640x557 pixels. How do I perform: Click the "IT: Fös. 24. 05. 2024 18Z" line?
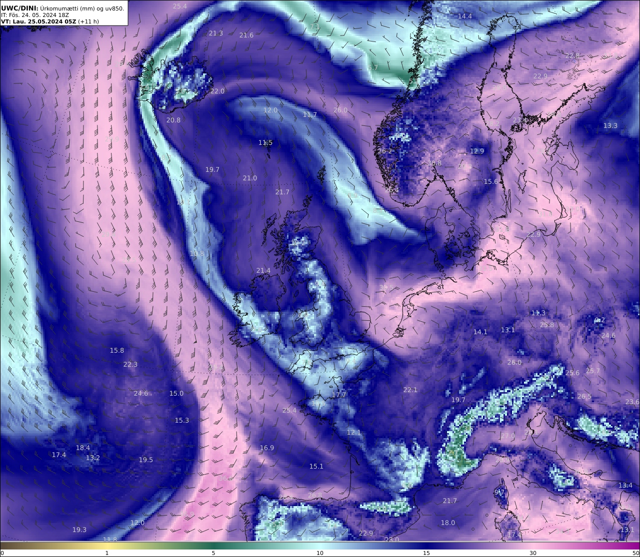(x=35, y=15)
